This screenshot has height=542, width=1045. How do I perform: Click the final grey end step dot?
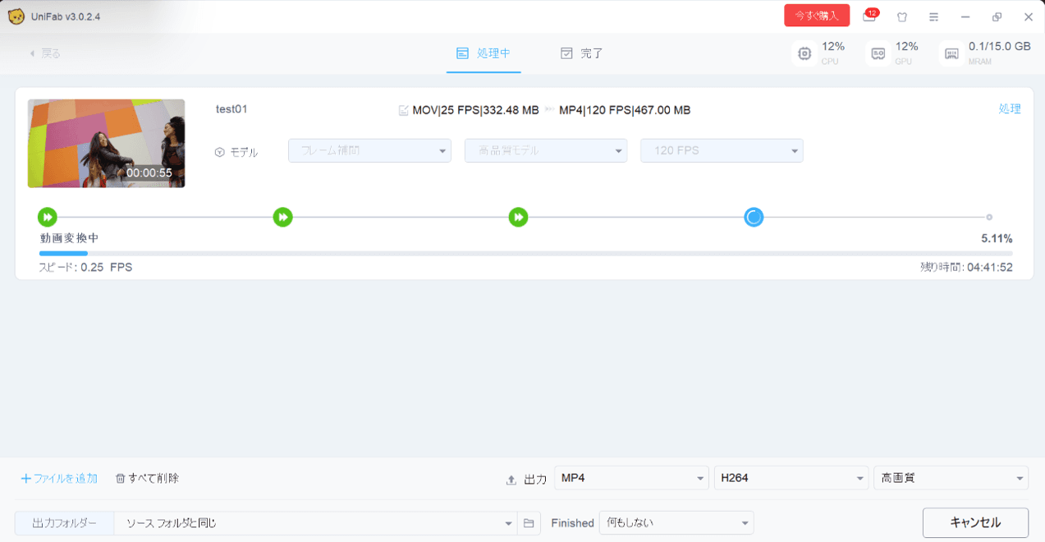(989, 217)
